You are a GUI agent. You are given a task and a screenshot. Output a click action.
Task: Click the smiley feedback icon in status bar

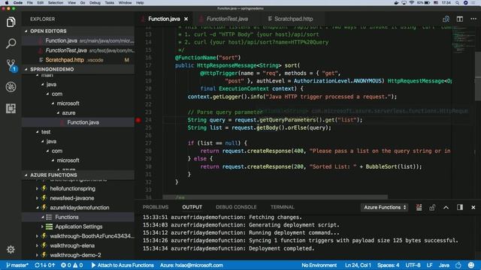point(471,265)
